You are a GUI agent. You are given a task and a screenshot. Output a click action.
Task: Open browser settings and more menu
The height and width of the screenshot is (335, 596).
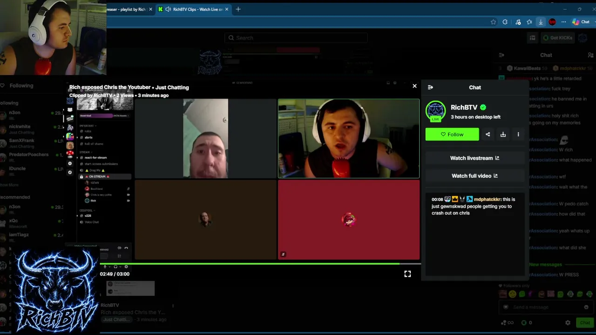[563, 22]
